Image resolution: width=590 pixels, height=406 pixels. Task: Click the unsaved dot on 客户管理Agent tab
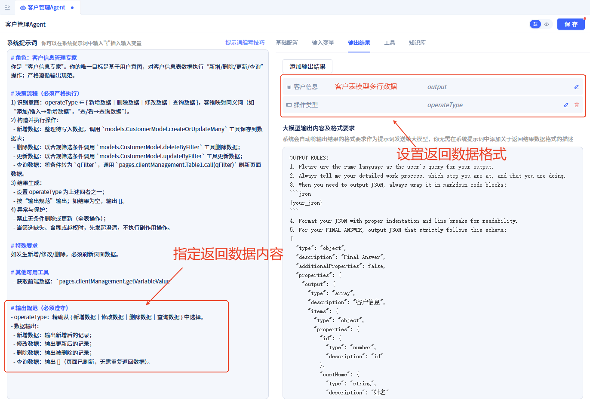coord(72,8)
